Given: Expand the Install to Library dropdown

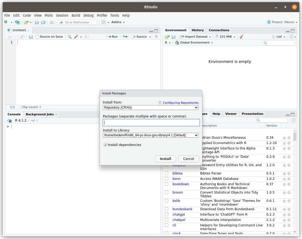Looking at the screenshot, I should 151,135.
